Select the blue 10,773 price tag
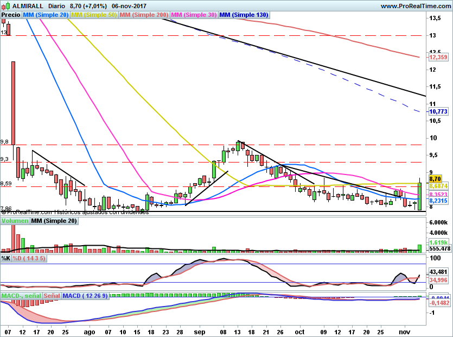 click(x=438, y=111)
